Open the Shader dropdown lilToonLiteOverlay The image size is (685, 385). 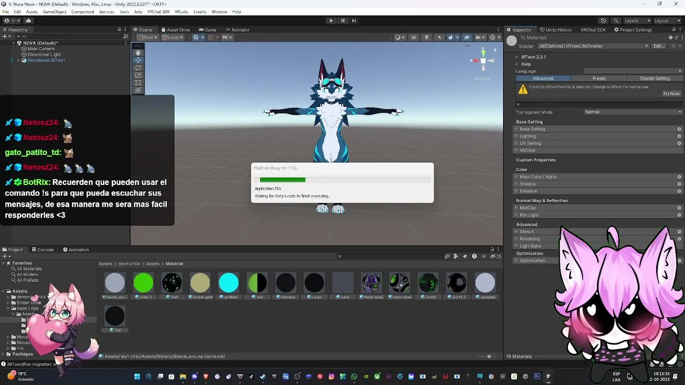[x=593, y=46]
